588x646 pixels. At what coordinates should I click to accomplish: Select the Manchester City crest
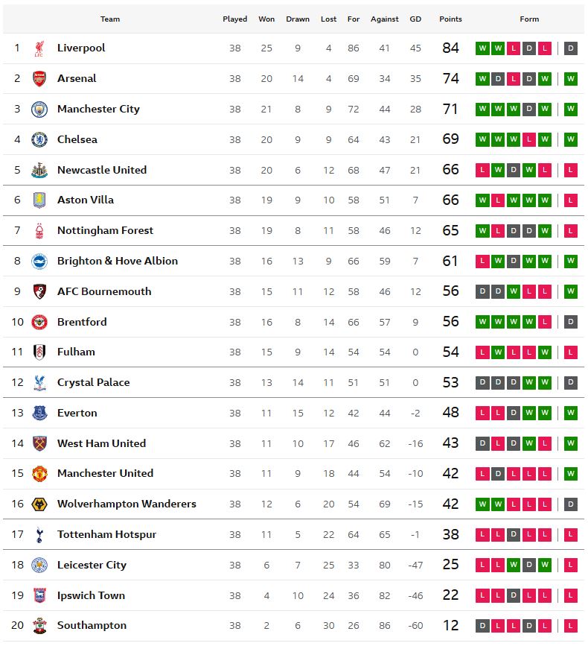pos(39,110)
